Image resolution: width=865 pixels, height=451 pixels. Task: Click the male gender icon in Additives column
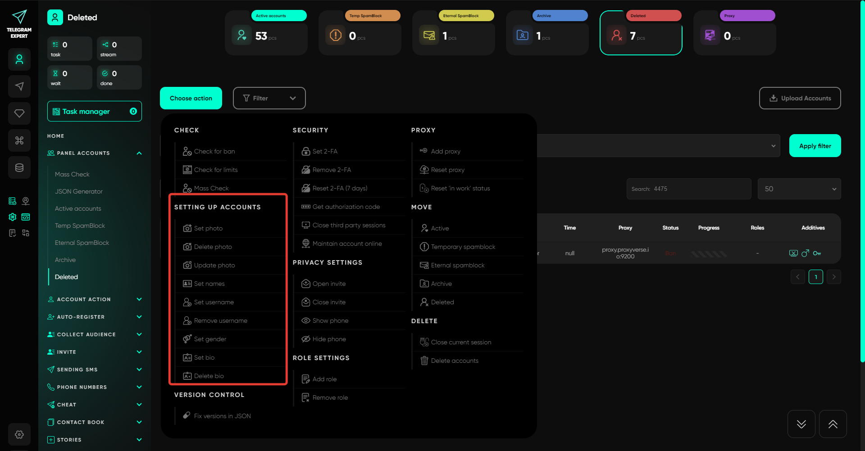[x=805, y=253]
